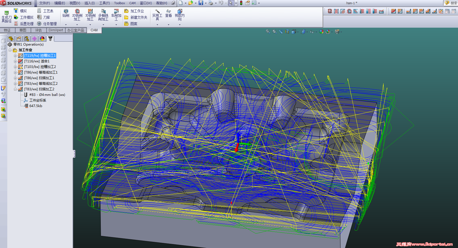Switch to the 评估 tab
458x248 pixels.
pos(39,30)
